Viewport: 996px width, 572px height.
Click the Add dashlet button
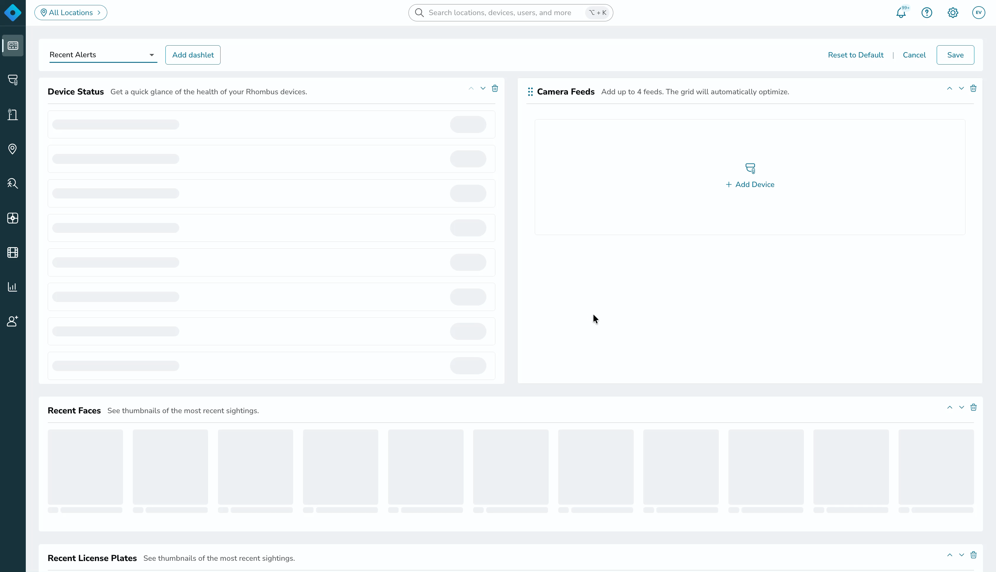[193, 55]
